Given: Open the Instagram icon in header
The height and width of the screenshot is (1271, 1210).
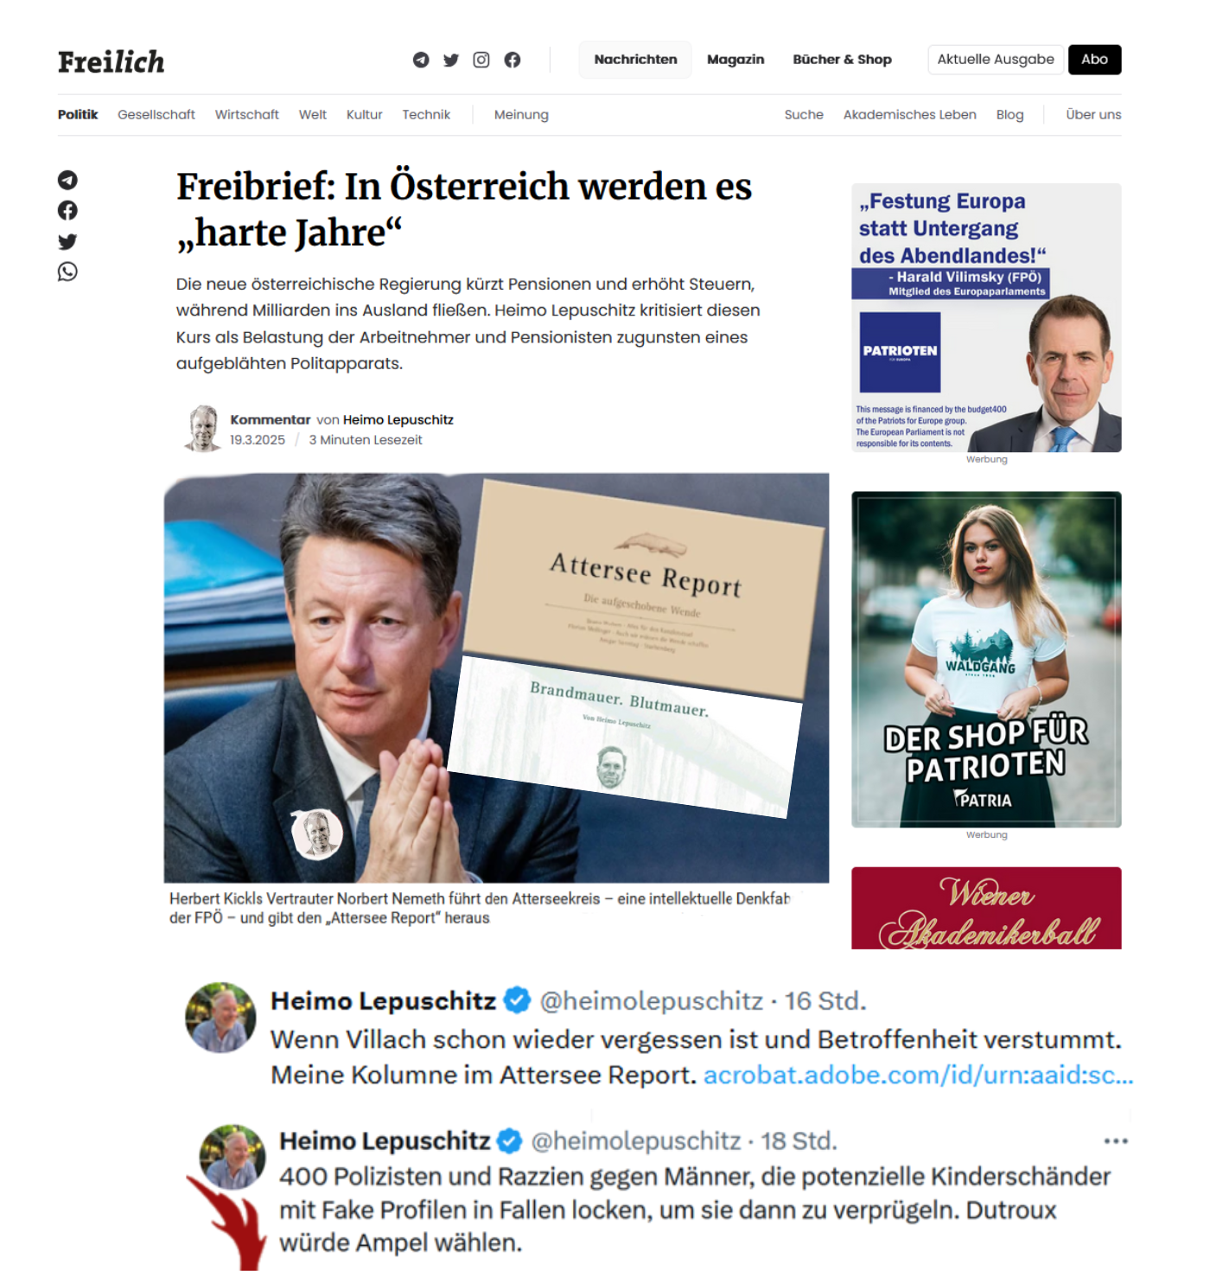Looking at the screenshot, I should pyautogui.click(x=481, y=60).
